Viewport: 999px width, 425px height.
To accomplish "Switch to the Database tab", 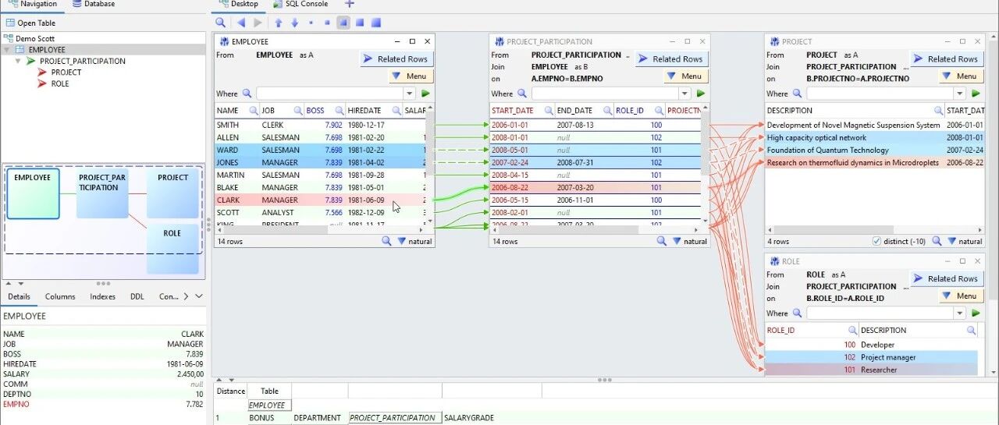I will 93,4.
